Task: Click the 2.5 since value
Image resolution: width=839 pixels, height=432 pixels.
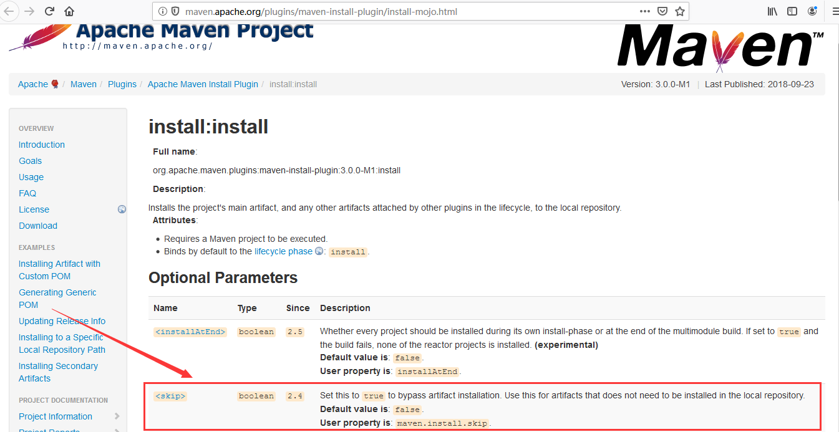Action: 295,332
